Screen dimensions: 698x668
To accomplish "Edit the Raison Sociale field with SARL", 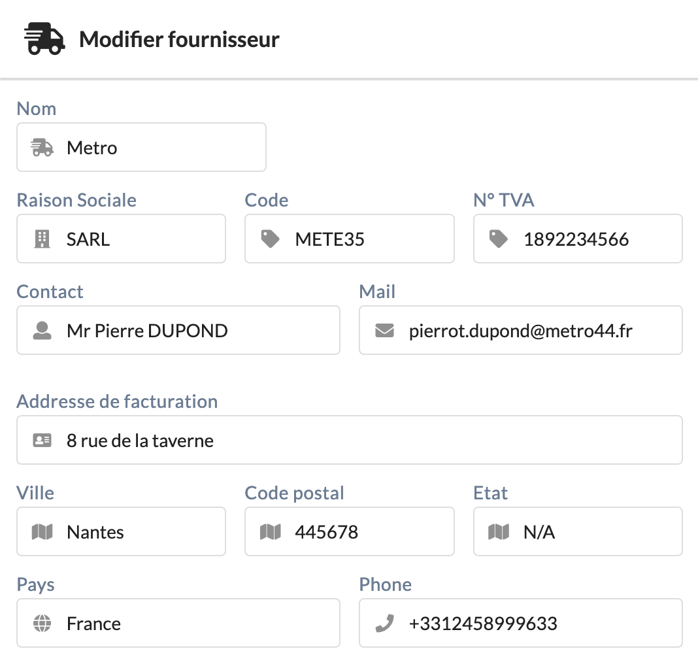I will pos(121,239).
